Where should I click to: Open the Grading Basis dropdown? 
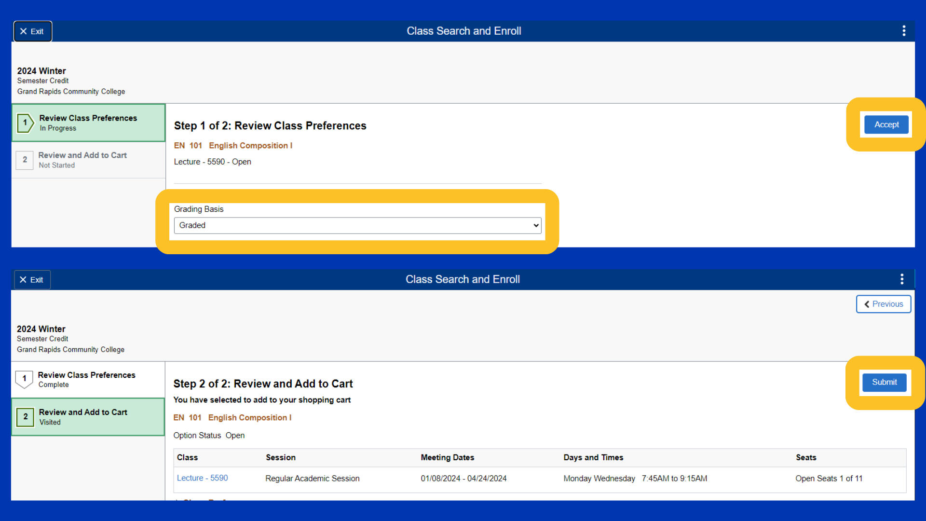(357, 226)
